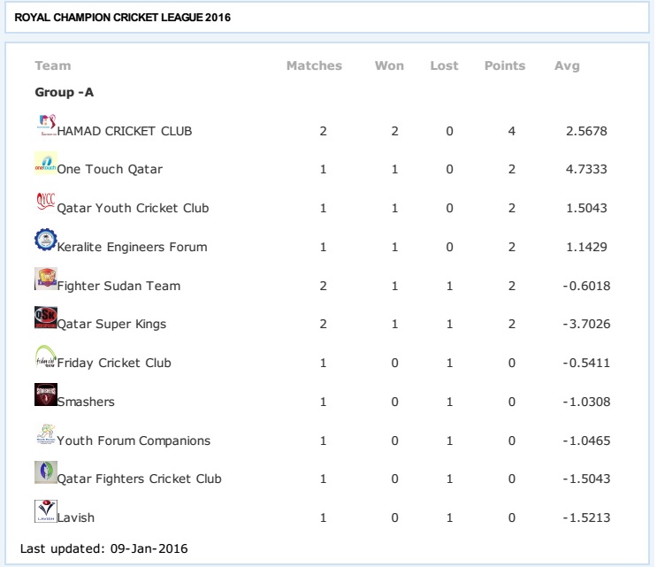Click Hamad Cricket Club matches value 2
This screenshot has height=567, width=657.
[323, 131]
